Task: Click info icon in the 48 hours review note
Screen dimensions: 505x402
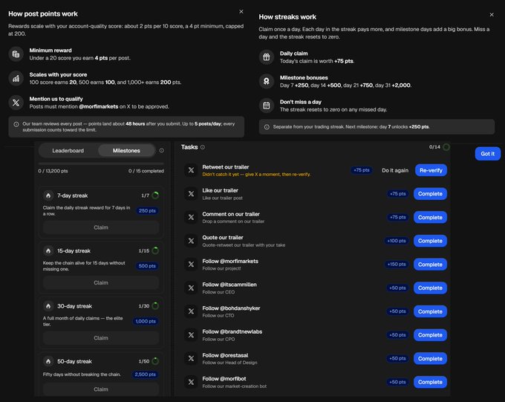Action: pos(16,124)
